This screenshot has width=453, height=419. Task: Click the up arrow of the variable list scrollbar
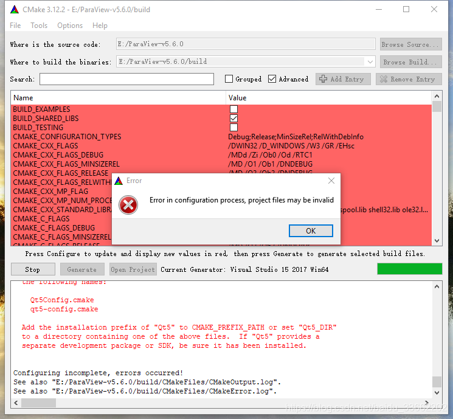pos(437,96)
